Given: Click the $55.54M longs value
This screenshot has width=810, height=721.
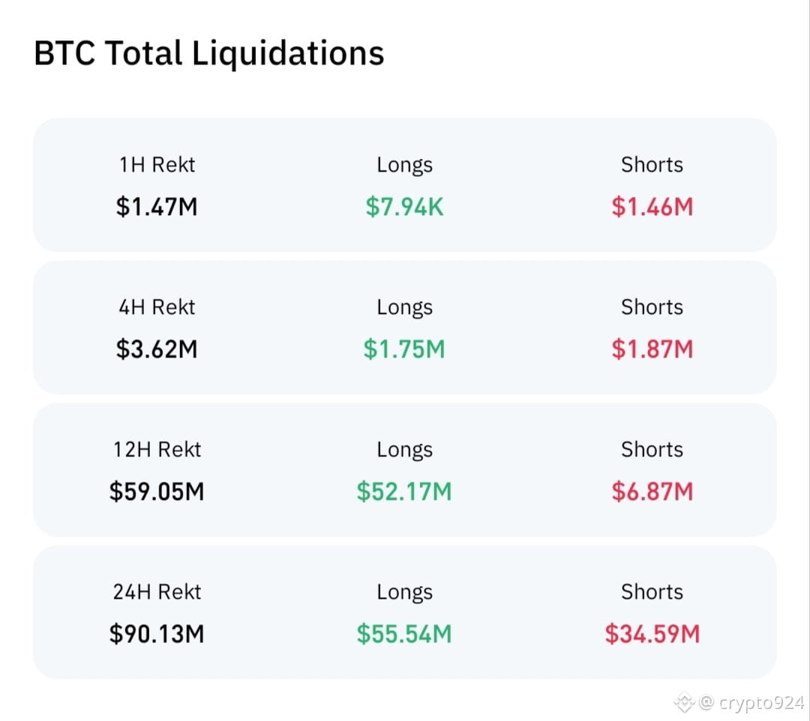Looking at the screenshot, I should (x=404, y=634).
